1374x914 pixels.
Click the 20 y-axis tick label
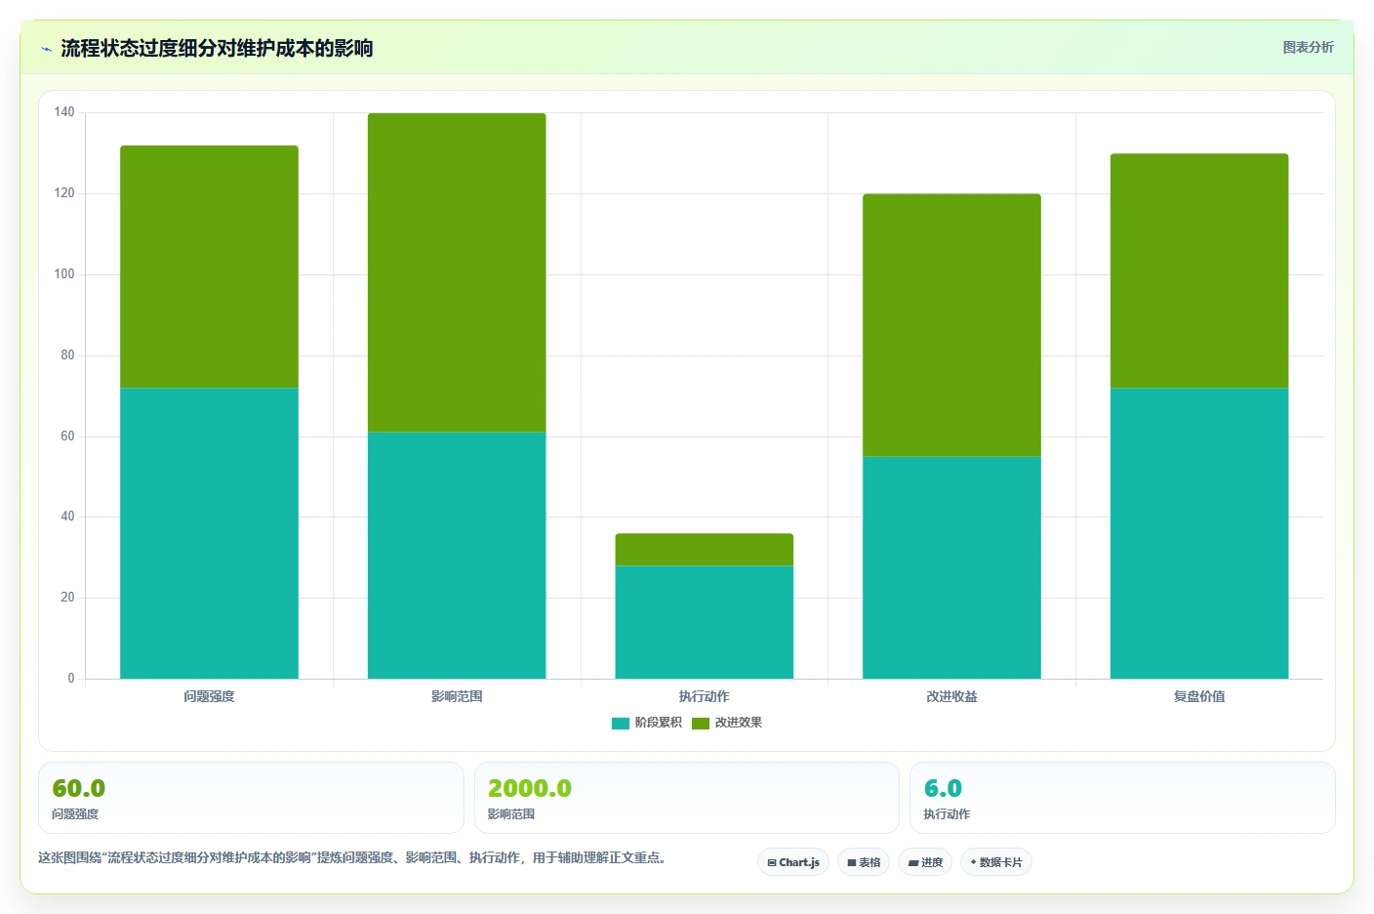tap(67, 598)
